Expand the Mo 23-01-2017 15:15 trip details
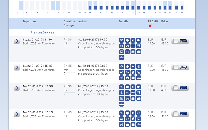208x130 pixels. [17, 114]
